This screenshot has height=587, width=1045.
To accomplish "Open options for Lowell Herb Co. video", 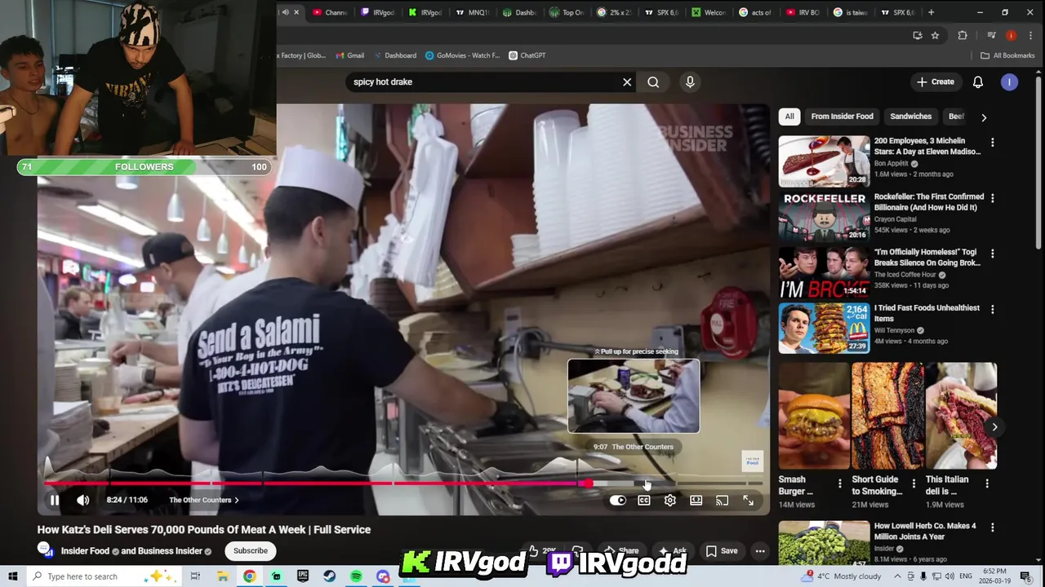I will 993,528.
